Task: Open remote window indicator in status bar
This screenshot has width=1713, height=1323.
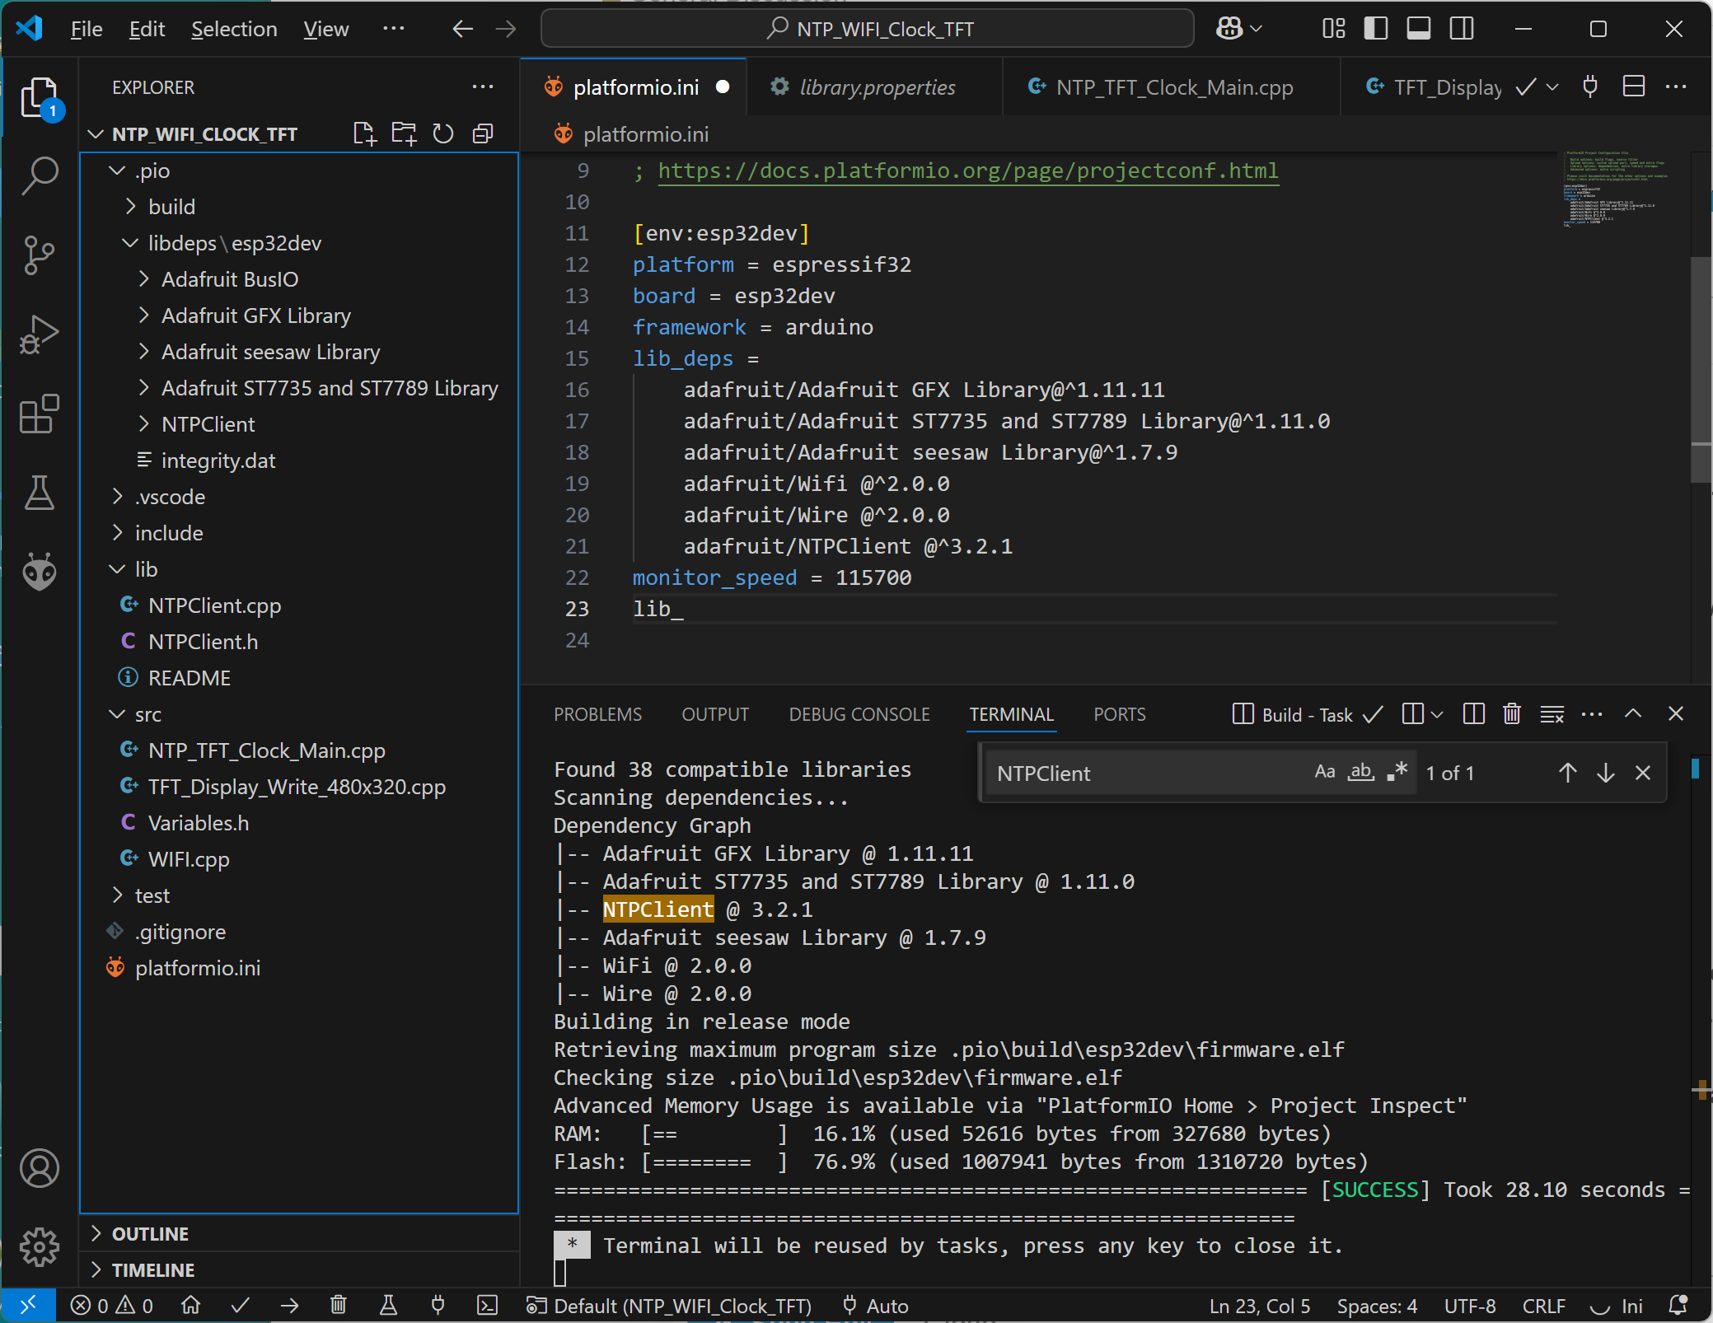Action: pyautogui.click(x=28, y=1306)
